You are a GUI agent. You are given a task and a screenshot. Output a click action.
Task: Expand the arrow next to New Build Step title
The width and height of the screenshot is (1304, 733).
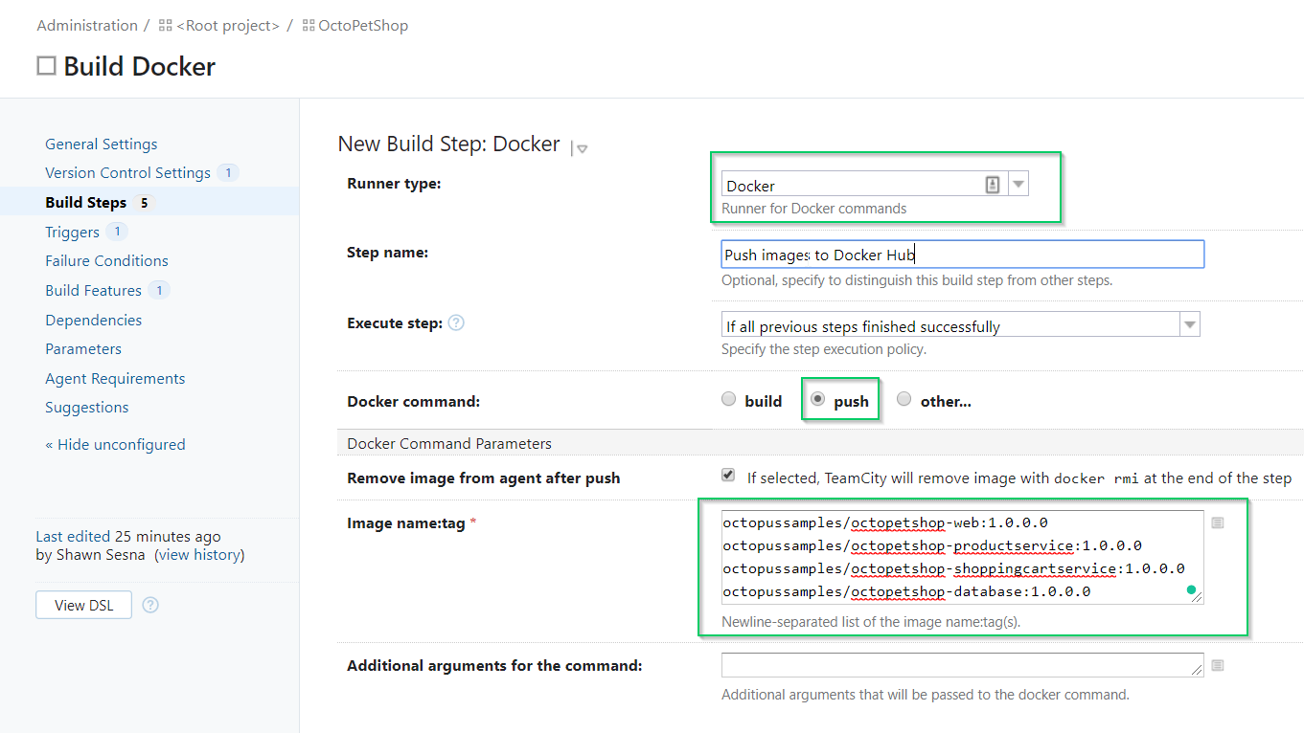click(581, 148)
